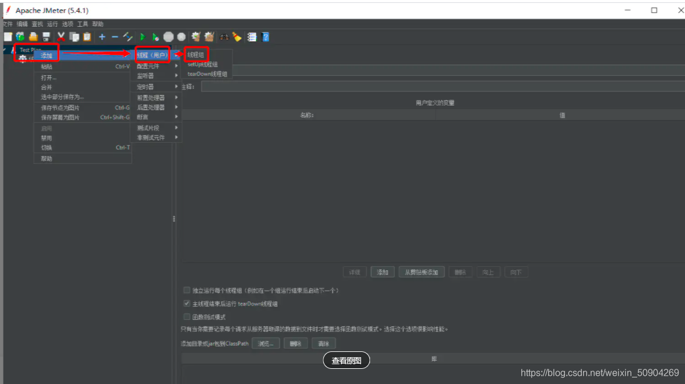Click the 向下 button
Screen dimensions: 685x384
(516, 272)
